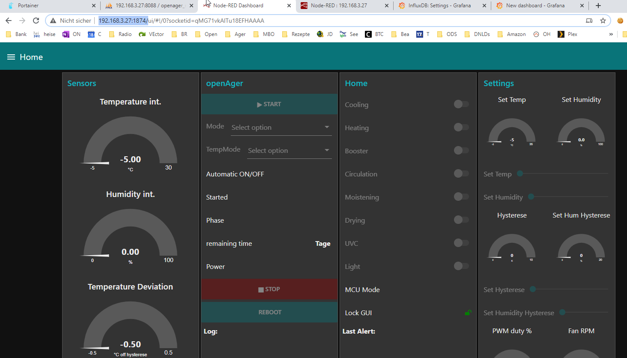Viewport: 627px width, 358px height.
Task: Open the BTC bookmark
Action: [374, 34]
